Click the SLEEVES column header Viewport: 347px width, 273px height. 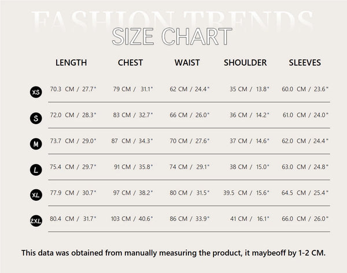[305, 62]
